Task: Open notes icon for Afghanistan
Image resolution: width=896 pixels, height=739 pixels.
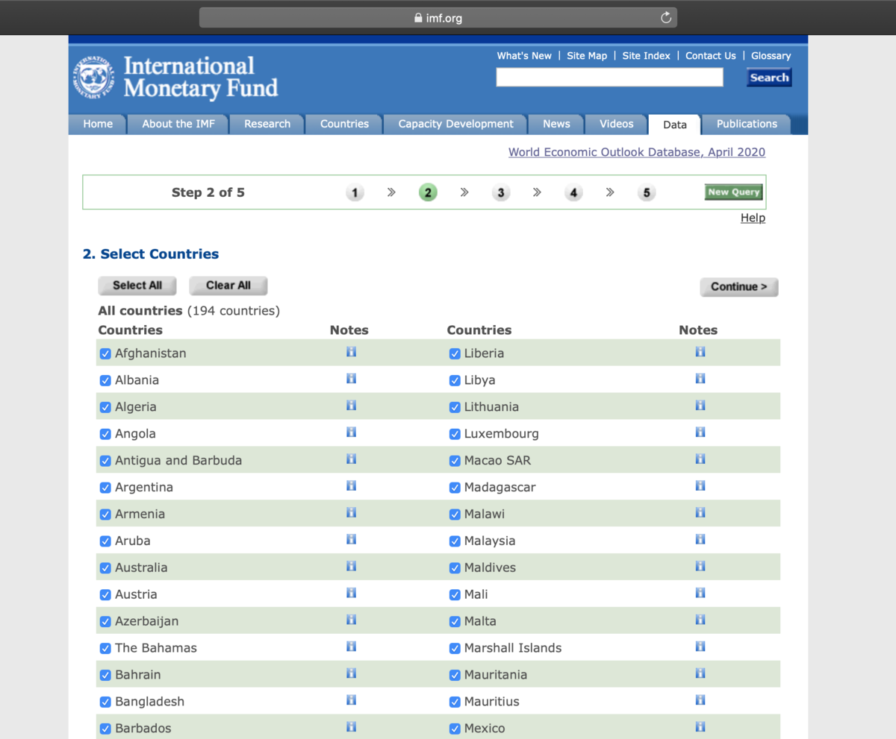Action: [x=351, y=351]
